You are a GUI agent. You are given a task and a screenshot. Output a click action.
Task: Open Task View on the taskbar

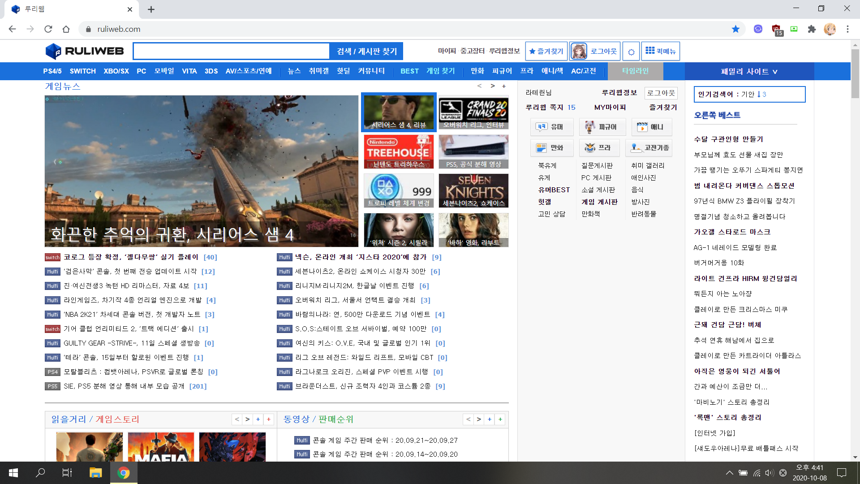point(67,473)
